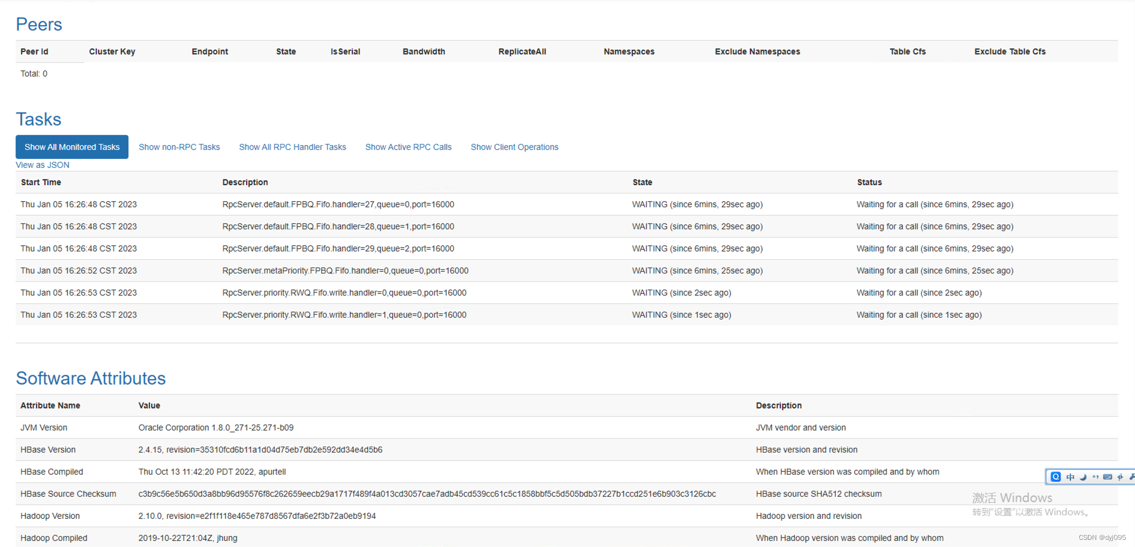The height and width of the screenshot is (547, 1135).
Task: Click the Bandwidth column header
Action: tap(424, 51)
